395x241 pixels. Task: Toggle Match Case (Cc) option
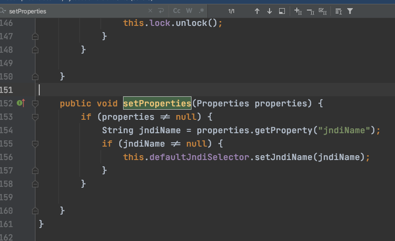coord(177,11)
